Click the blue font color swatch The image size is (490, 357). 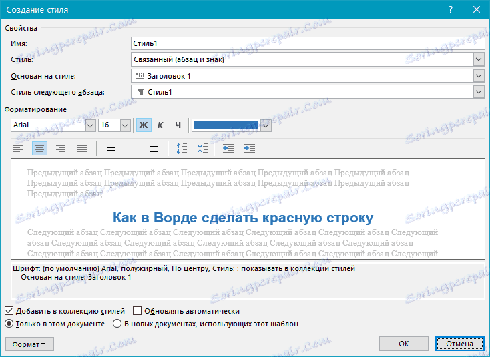click(x=226, y=125)
